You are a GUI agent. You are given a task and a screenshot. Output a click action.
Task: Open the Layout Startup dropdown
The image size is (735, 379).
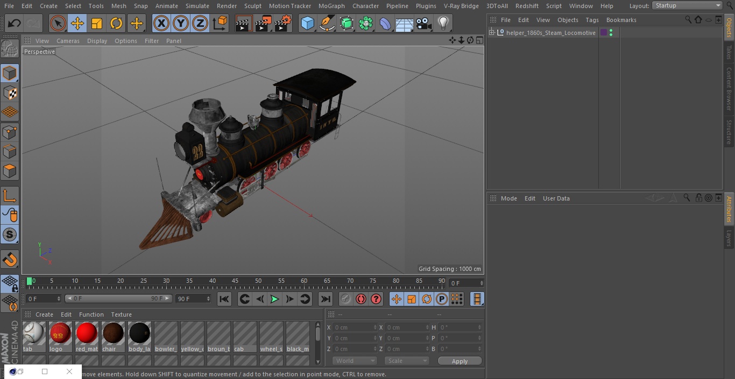coord(688,5)
